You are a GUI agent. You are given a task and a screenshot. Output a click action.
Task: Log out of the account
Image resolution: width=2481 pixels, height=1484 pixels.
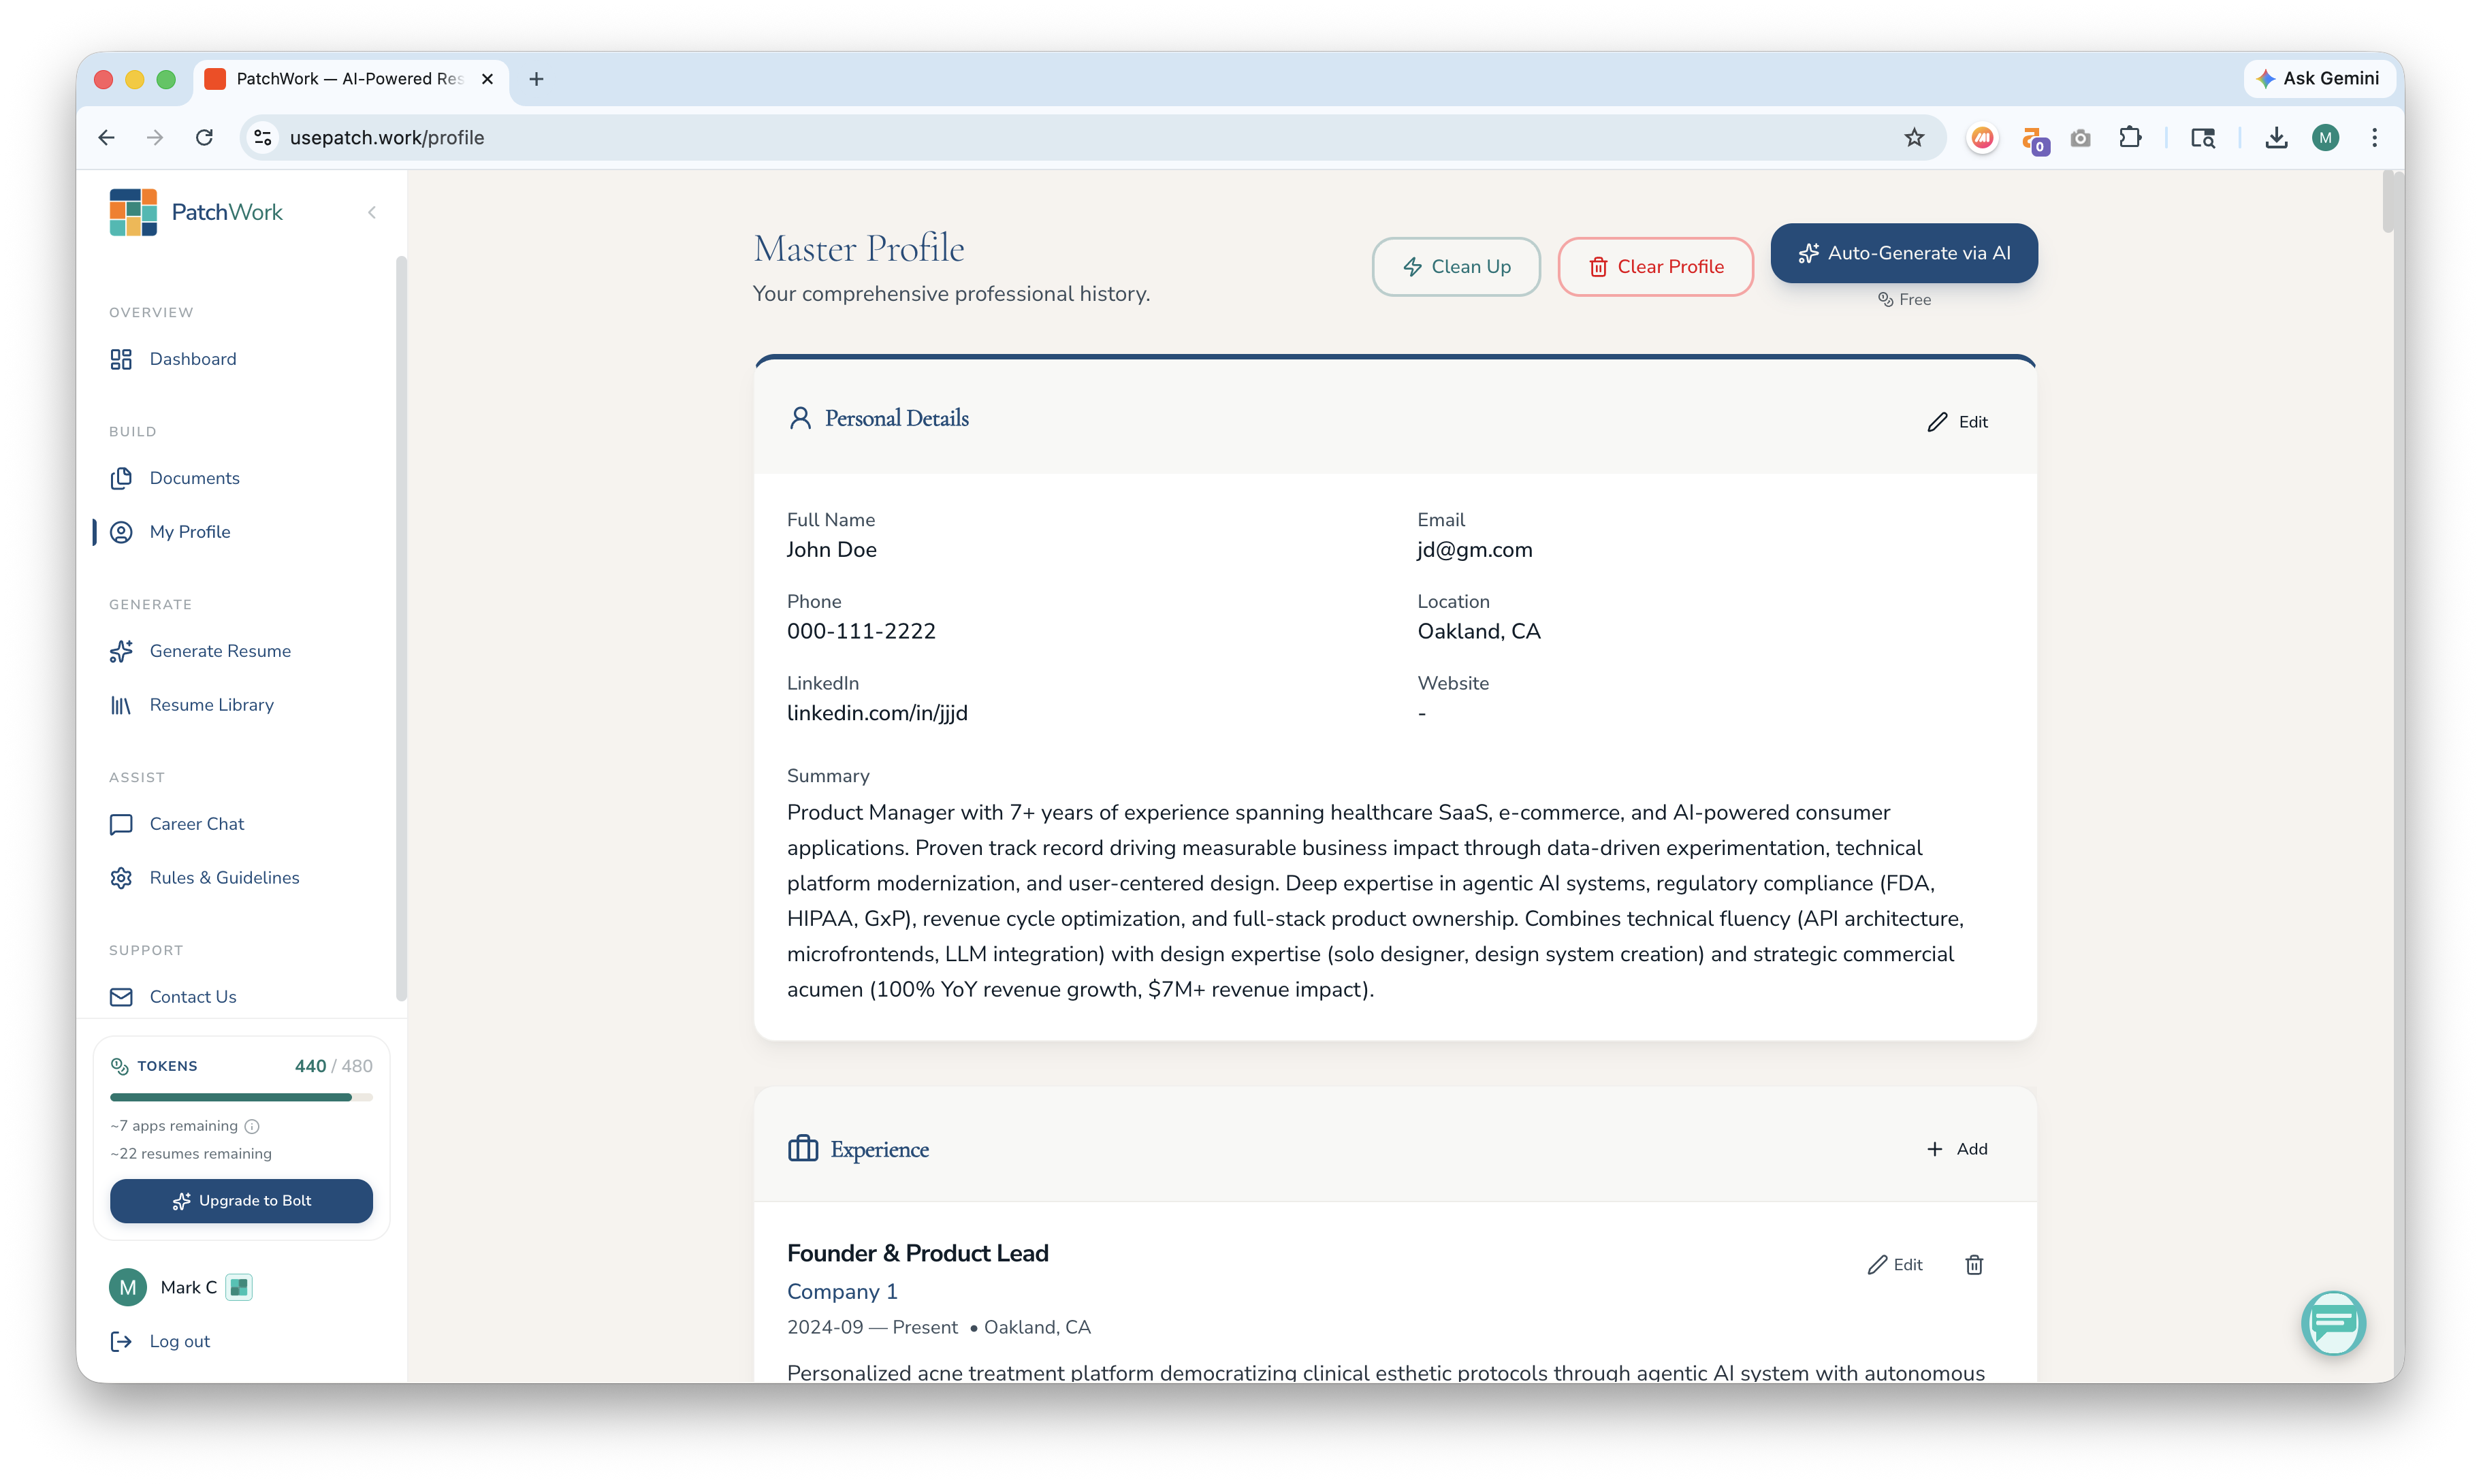(179, 1341)
